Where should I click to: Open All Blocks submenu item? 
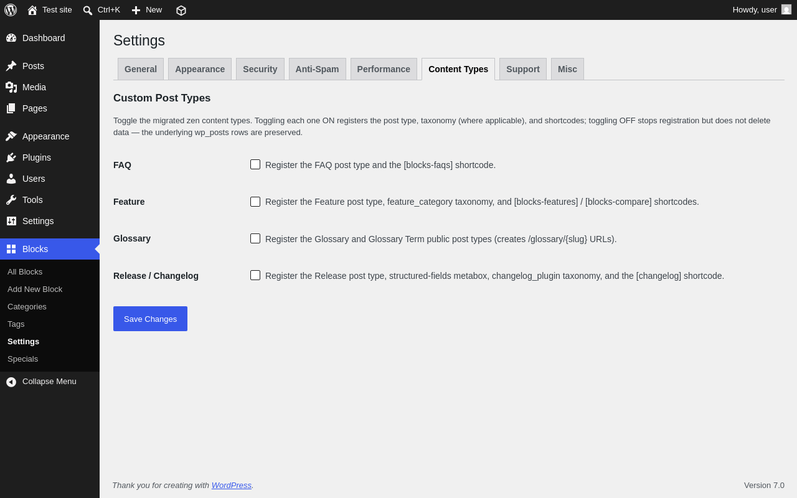point(25,271)
